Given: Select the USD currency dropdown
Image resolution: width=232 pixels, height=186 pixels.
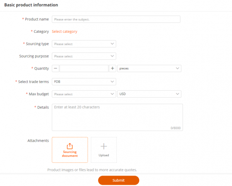Looking at the screenshot, I should click(x=148, y=94).
